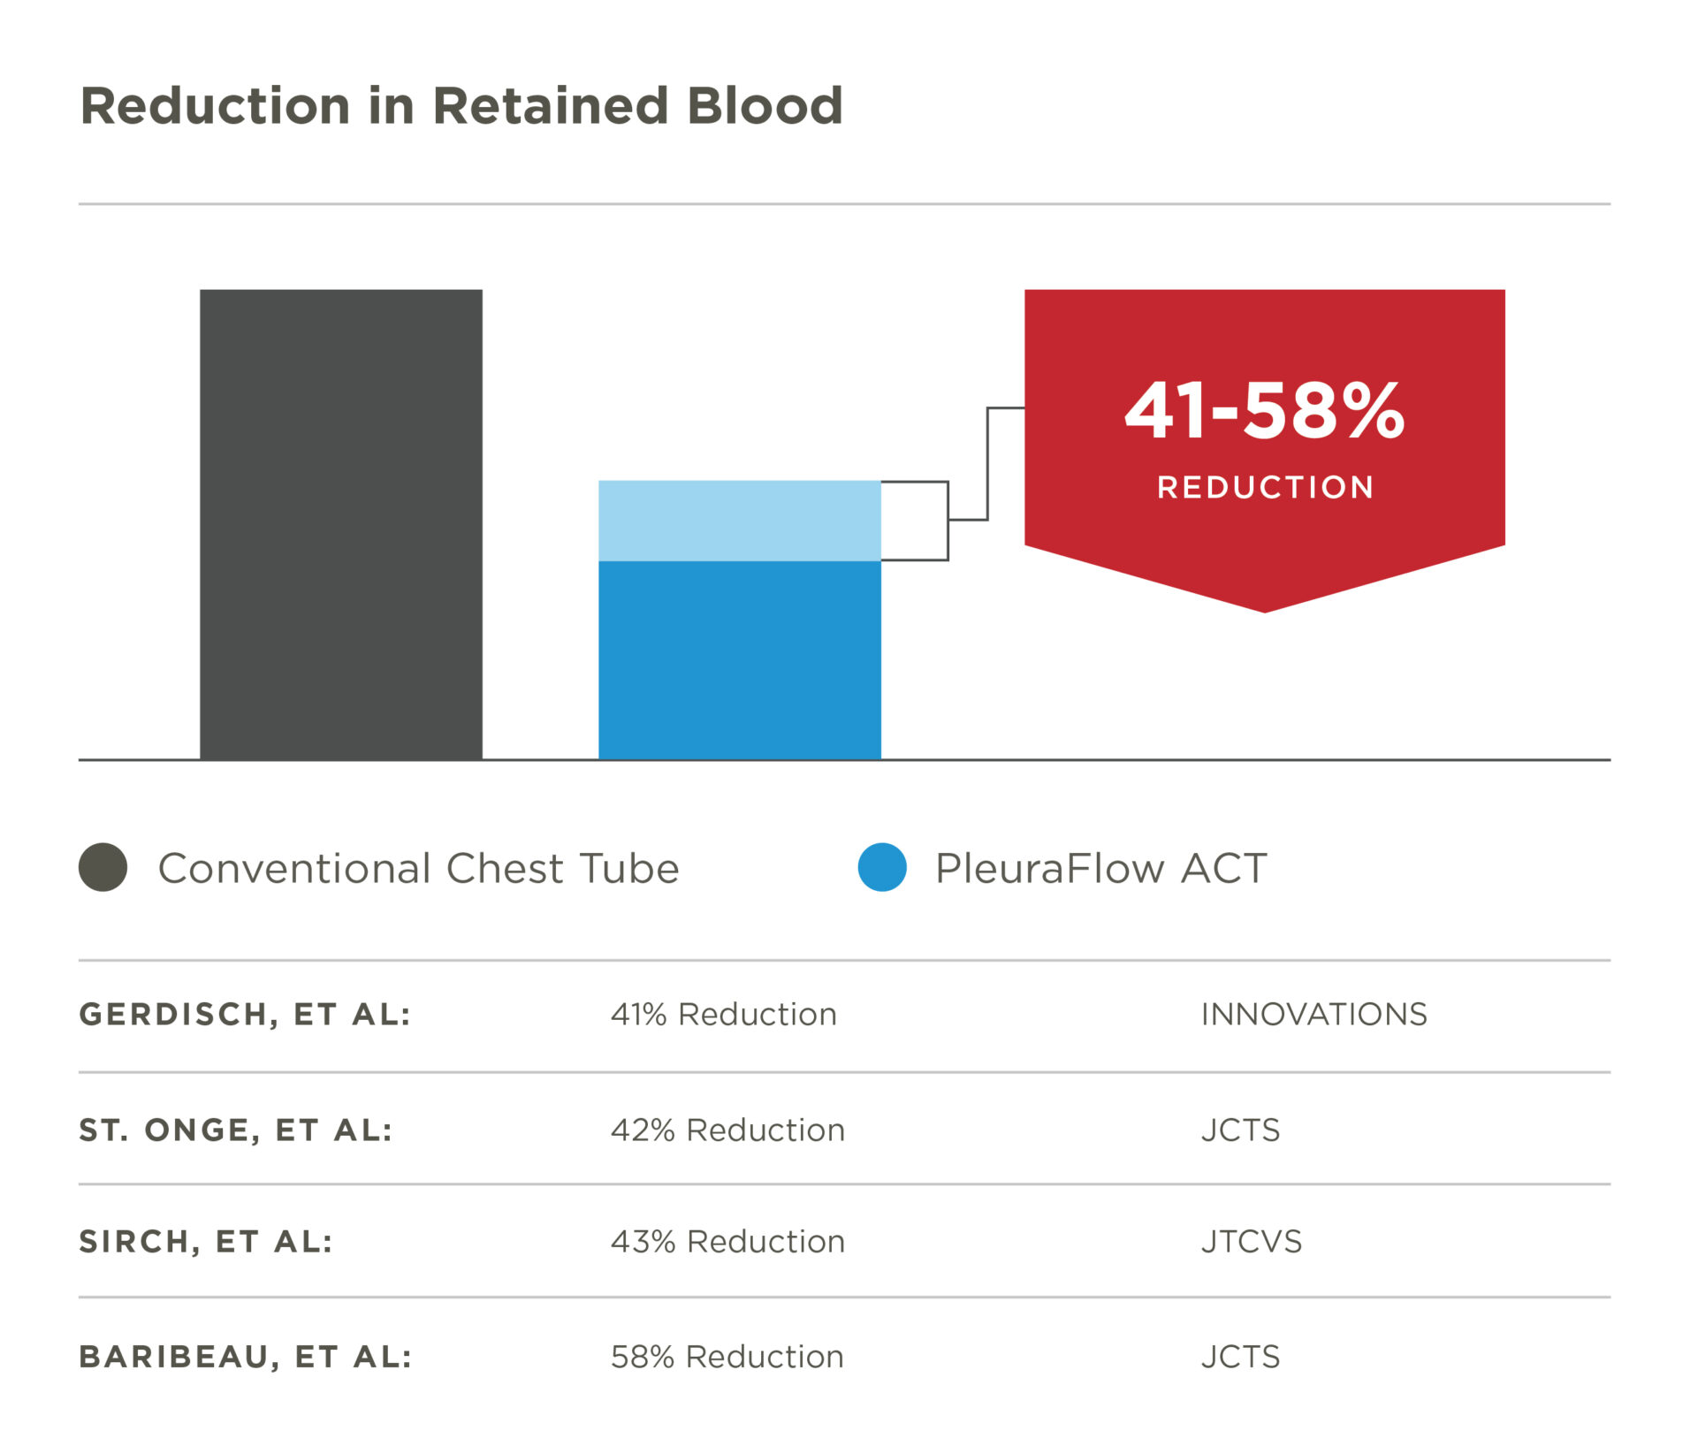Click the "41% Reduction" text
This screenshot has height=1446, width=1698.
click(x=723, y=1014)
